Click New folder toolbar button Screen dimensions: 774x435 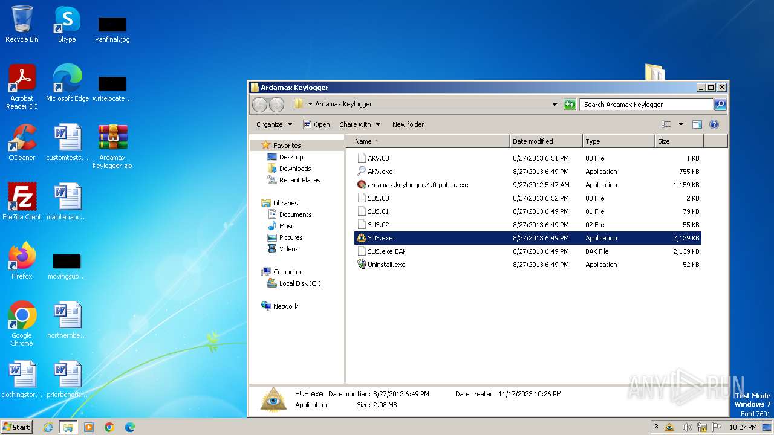408,124
